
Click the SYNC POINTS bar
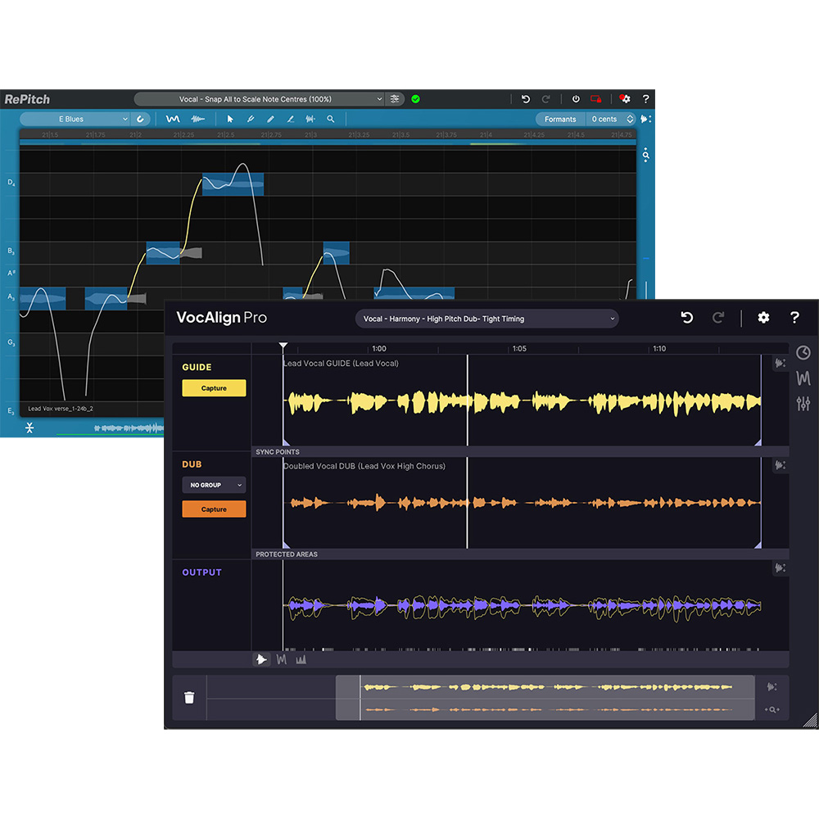click(520, 452)
